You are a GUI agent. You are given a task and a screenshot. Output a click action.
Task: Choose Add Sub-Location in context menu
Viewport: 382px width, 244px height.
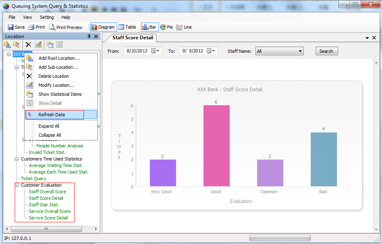click(x=61, y=67)
